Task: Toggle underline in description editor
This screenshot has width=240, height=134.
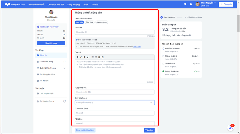Action: click(88, 57)
